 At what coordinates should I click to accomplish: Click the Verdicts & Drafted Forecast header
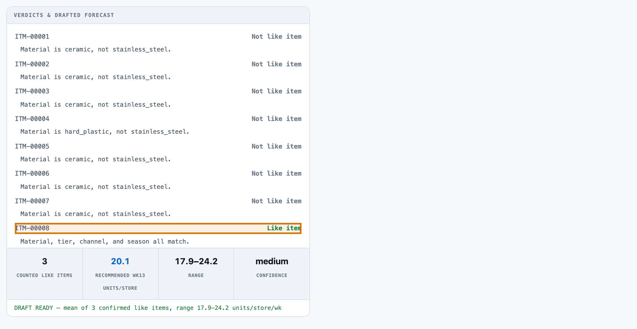coord(64,15)
